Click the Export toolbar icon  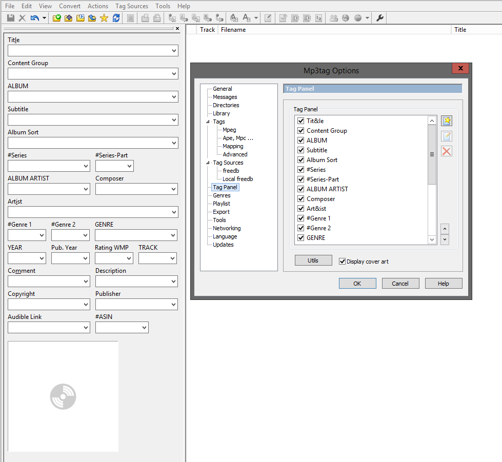point(283,18)
